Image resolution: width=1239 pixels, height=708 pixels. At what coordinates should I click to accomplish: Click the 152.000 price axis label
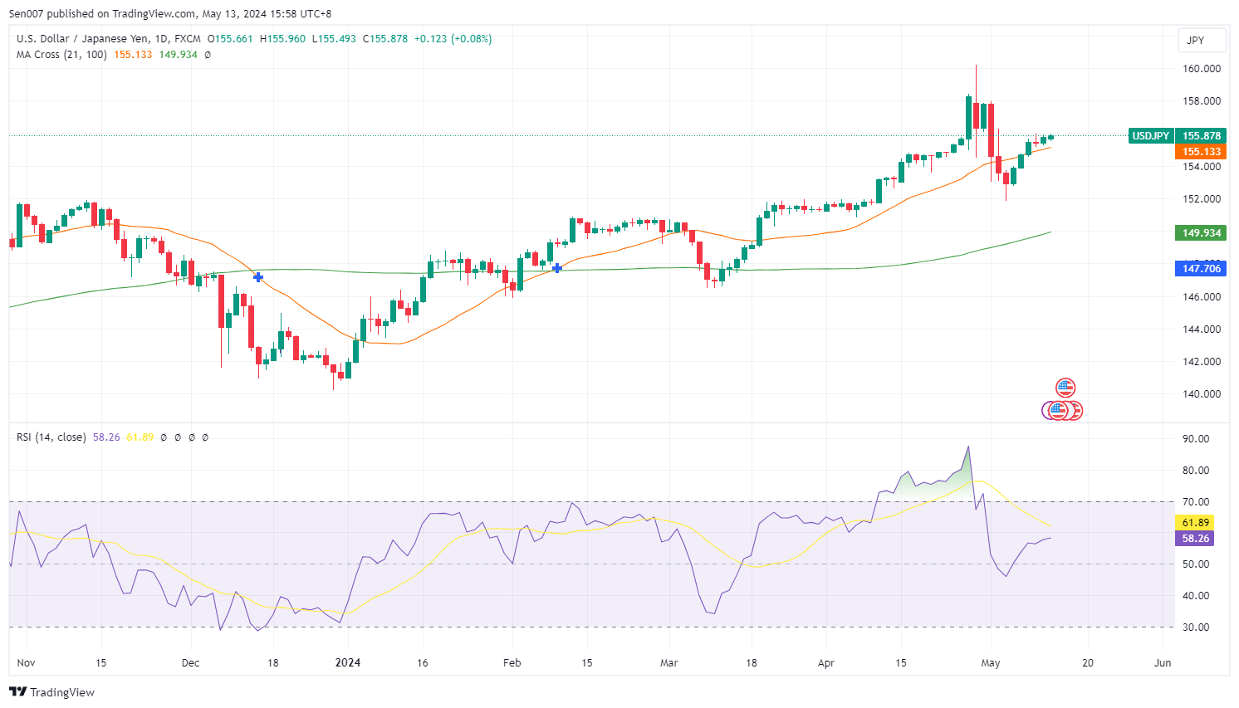click(x=1202, y=199)
